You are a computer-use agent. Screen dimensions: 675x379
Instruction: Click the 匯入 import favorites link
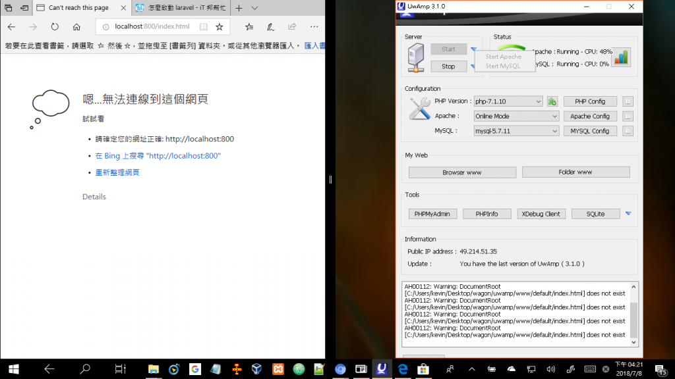[314, 45]
